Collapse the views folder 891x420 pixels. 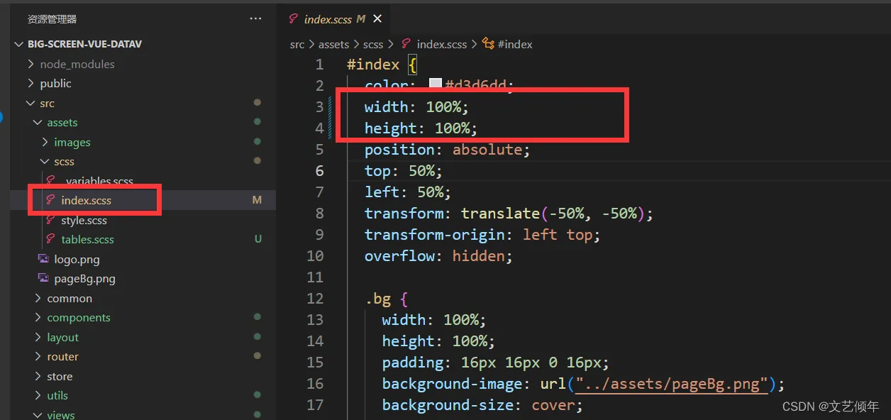60,415
